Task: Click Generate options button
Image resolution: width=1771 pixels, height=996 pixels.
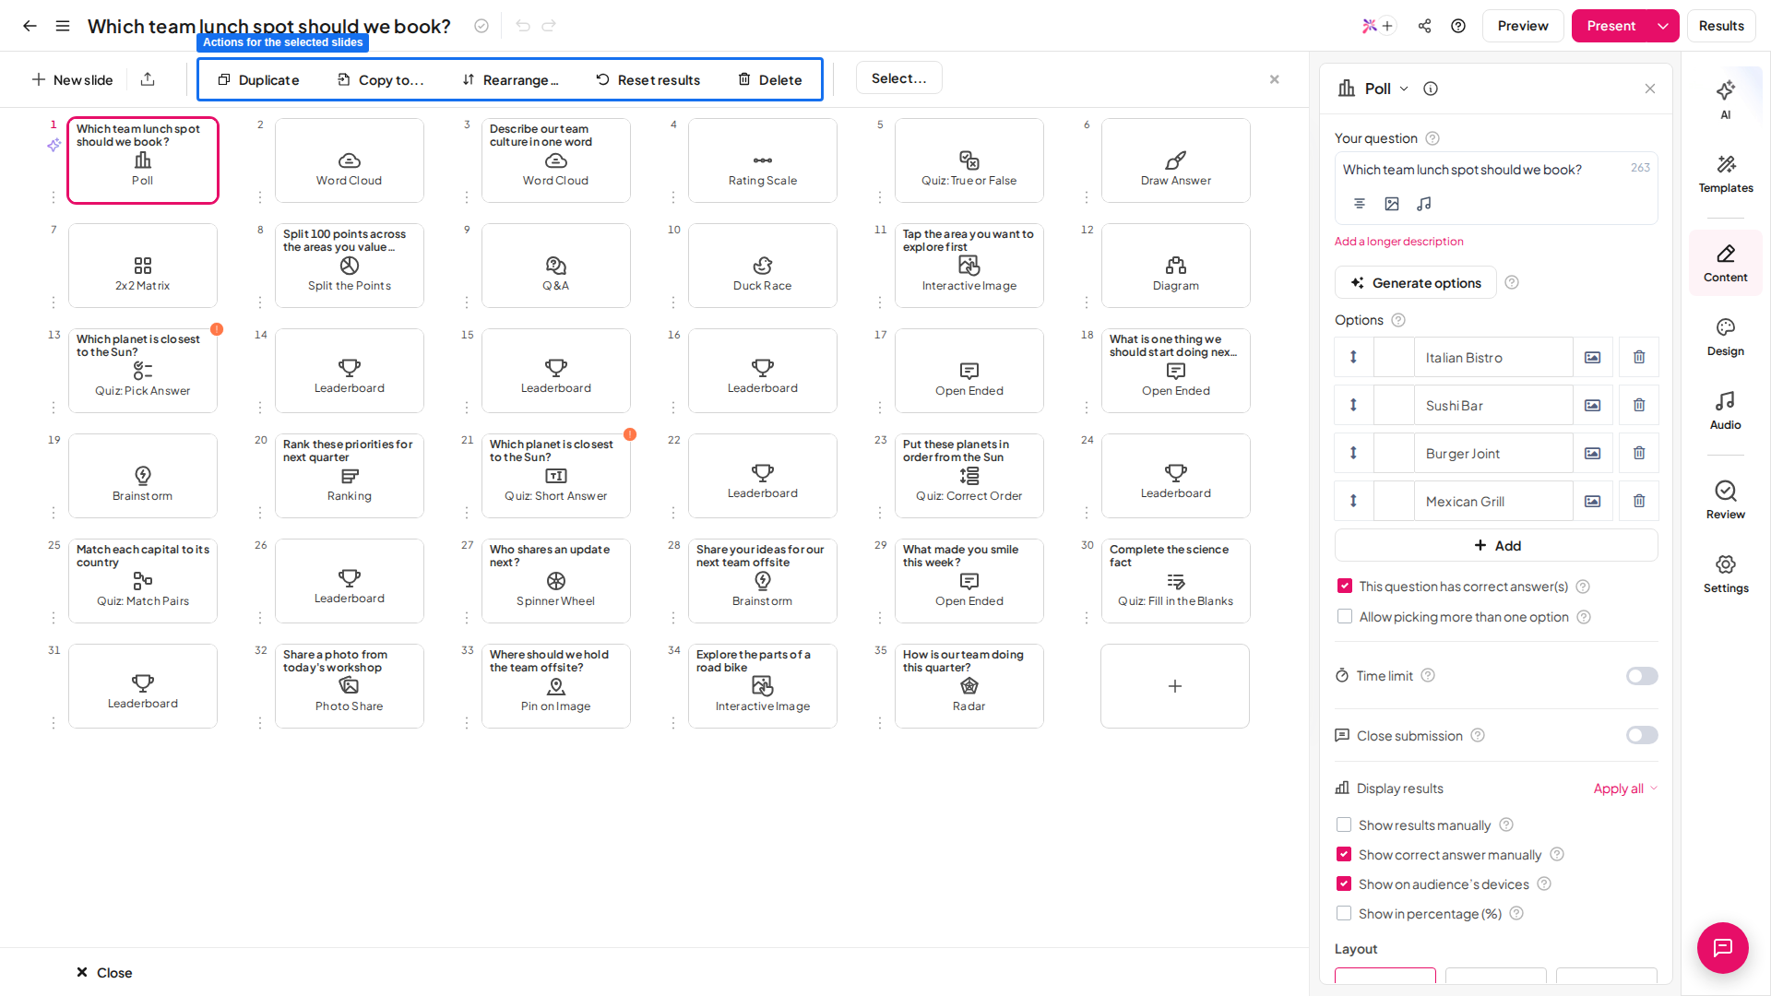Action: point(1416,283)
